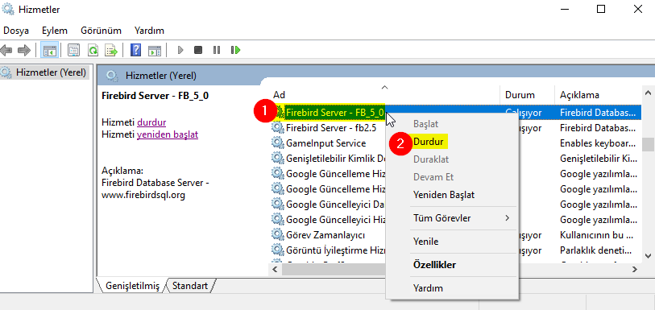Click the 'yeniden başlat' link
Image resolution: width=655 pixels, height=310 pixels.
click(168, 134)
